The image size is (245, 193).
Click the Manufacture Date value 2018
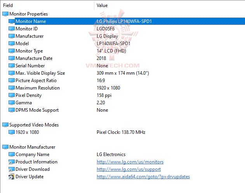coord(101,58)
